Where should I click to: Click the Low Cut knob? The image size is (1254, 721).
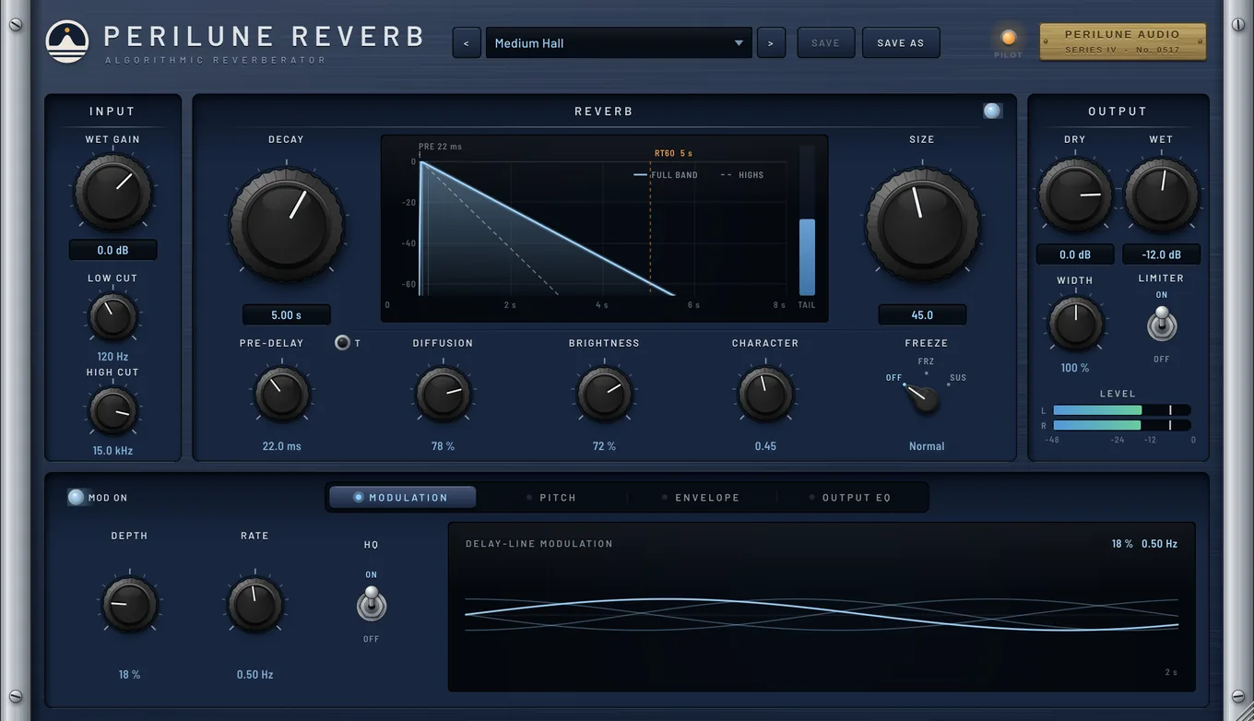[x=112, y=317]
